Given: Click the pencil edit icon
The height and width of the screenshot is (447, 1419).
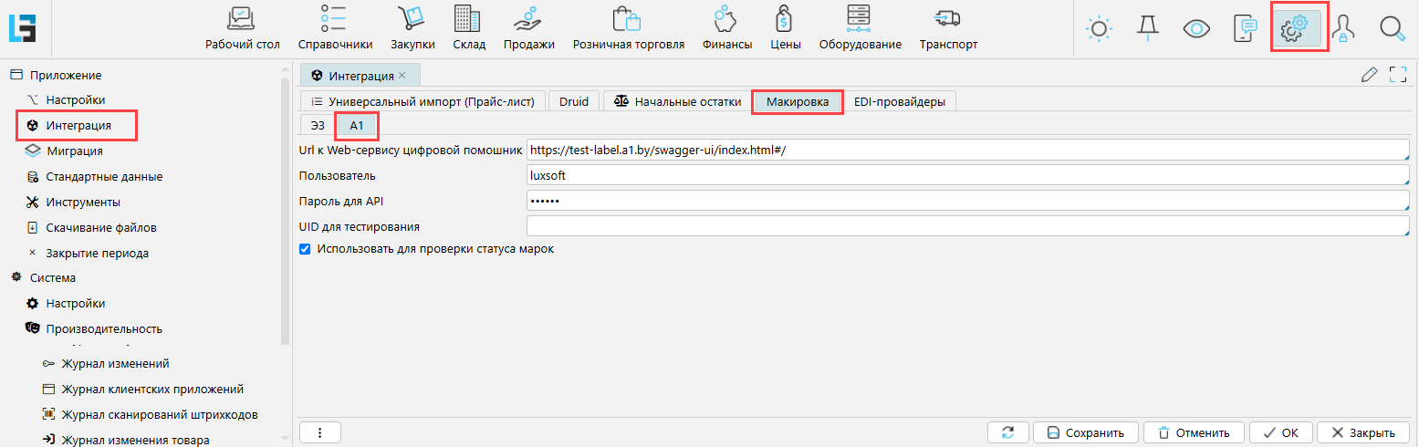Looking at the screenshot, I should pos(1368,75).
